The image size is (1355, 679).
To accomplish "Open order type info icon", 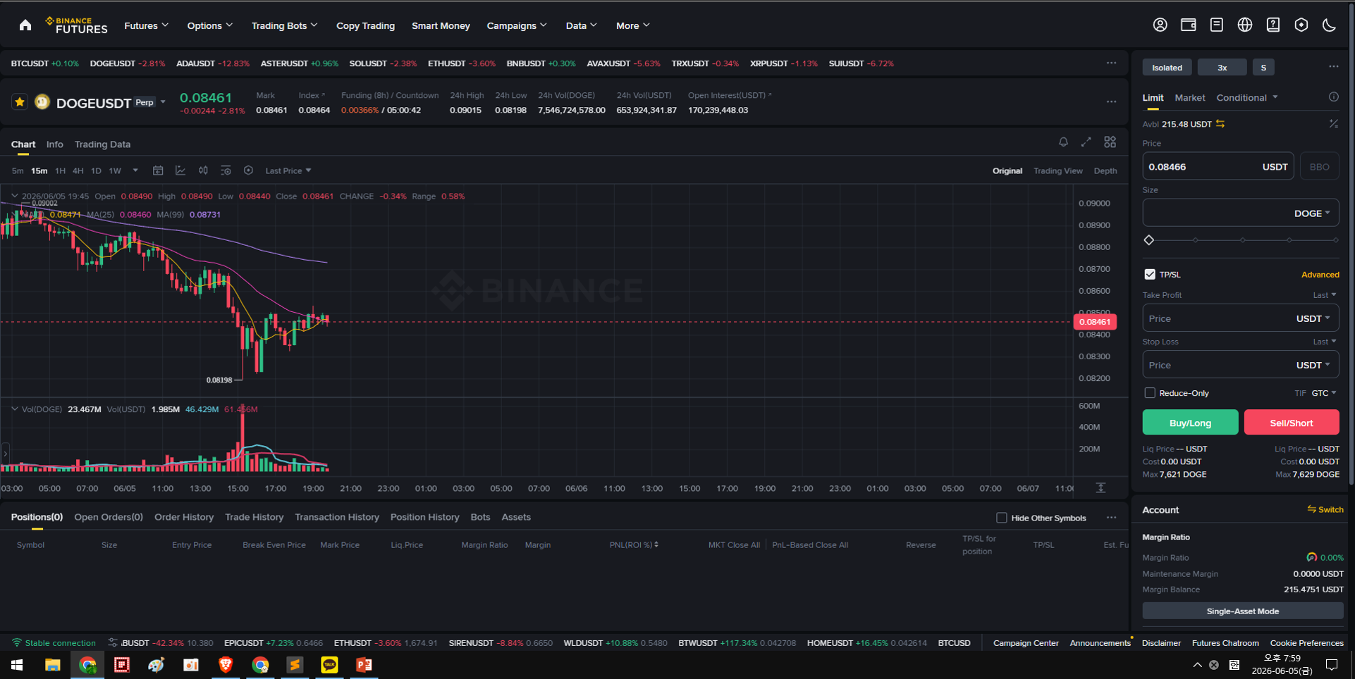I will point(1333,97).
